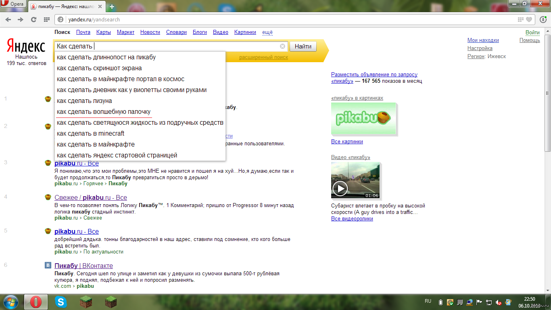Open расширенный поиск link
Viewport: 551px width, 310px height.
tap(263, 57)
